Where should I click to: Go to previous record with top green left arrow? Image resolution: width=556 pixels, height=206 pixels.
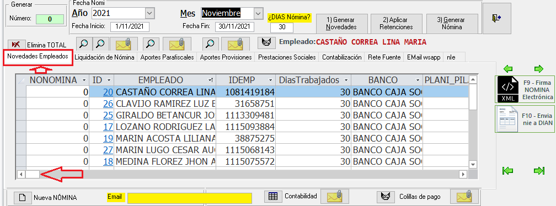[x=508, y=68]
